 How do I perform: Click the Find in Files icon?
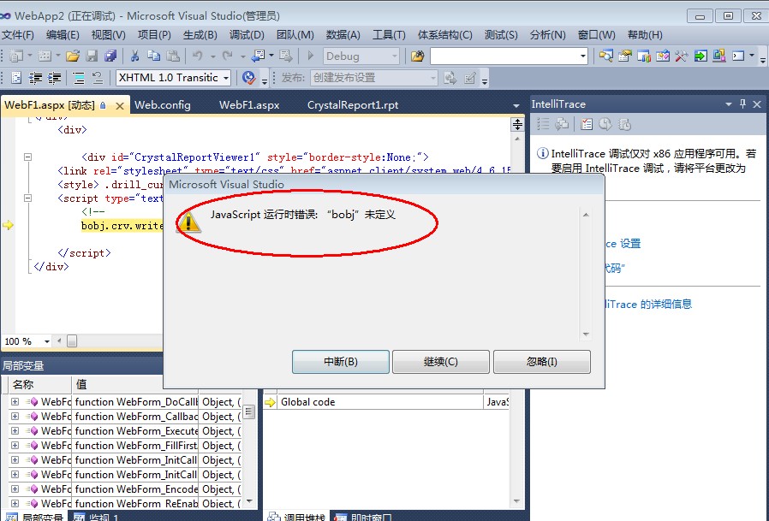[x=417, y=56]
